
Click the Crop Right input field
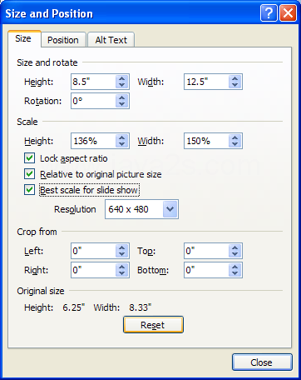pos(93,270)
